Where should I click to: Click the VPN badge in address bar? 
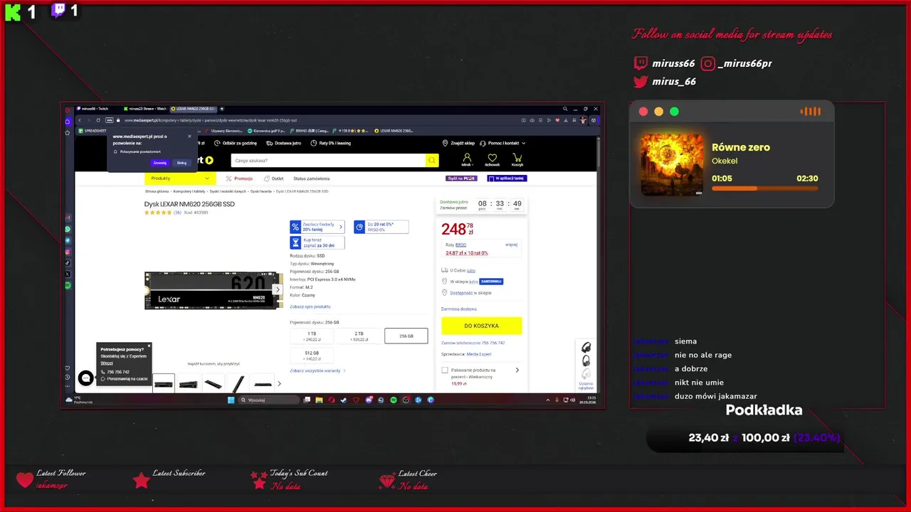[x=110, y=120]
